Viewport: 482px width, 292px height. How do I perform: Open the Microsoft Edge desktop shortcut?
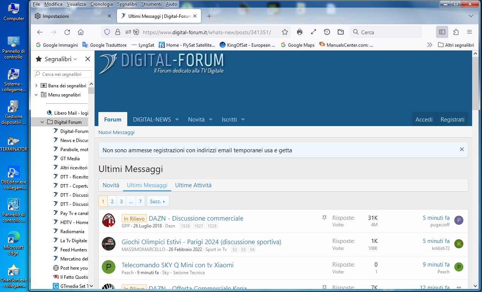14,243
